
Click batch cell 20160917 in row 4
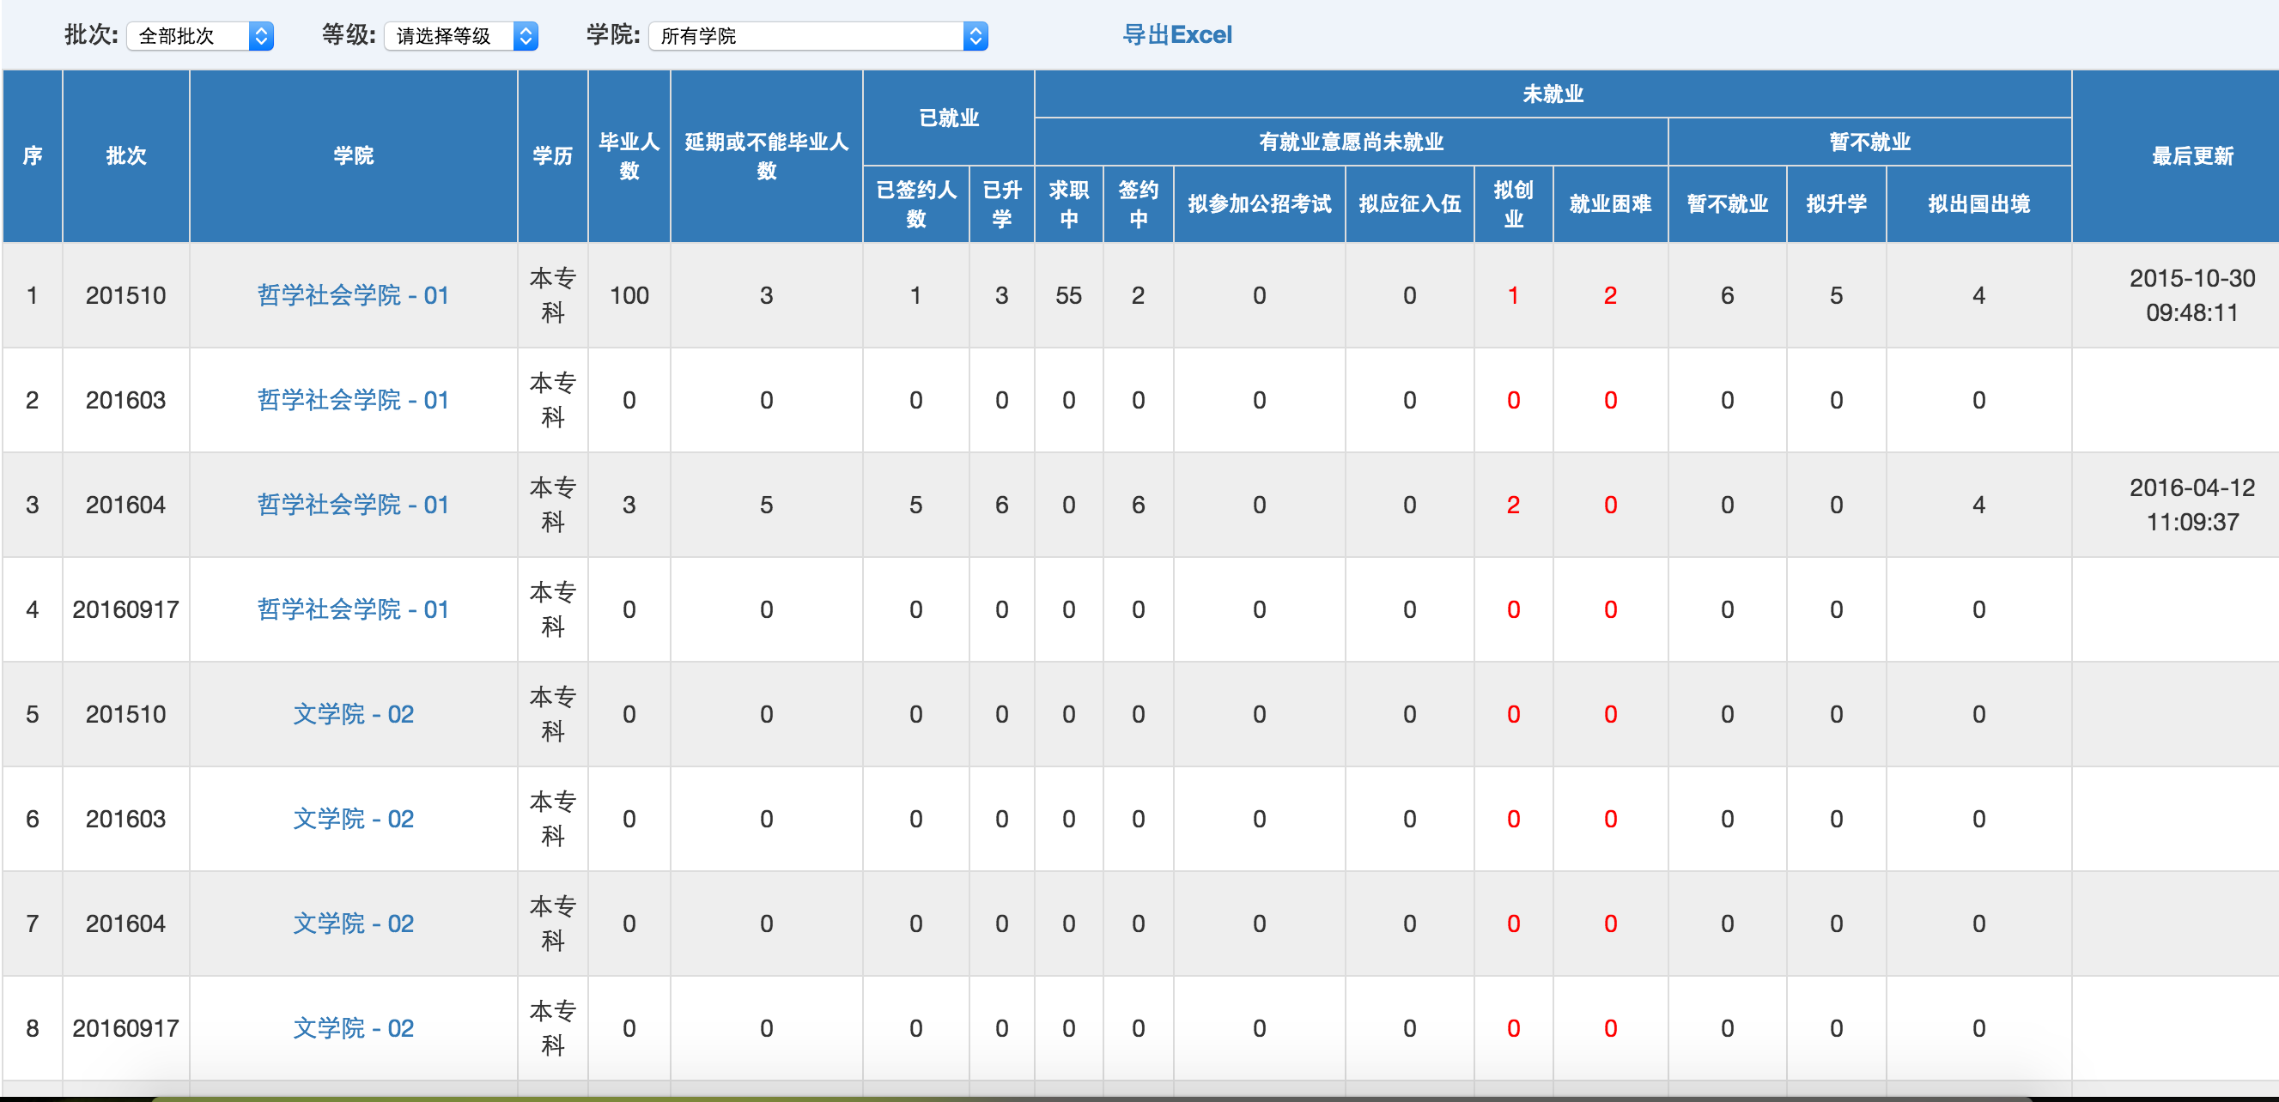[125, 609]
